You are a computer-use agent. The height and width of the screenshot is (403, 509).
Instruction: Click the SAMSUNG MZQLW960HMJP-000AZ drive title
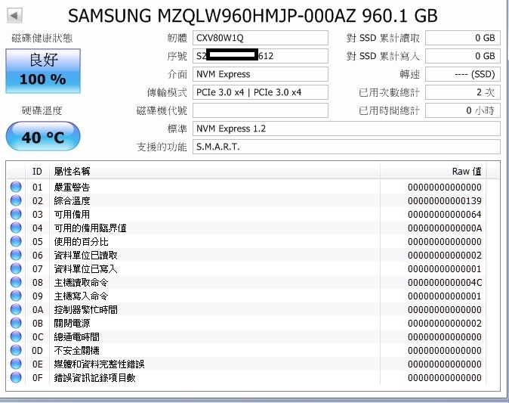click(253, 16)
